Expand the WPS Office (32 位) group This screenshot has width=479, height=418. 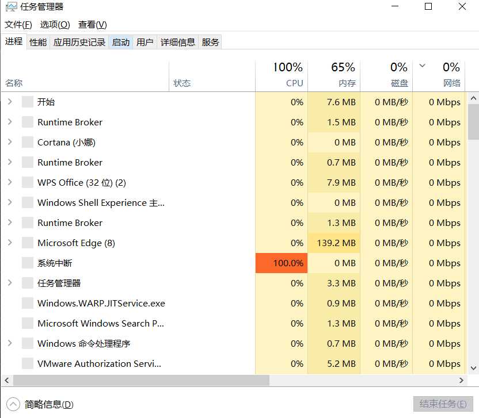coord(10,183)
